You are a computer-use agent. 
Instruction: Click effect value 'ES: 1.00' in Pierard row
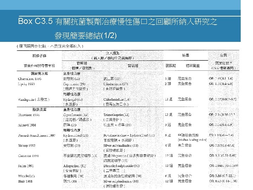point(221,135)
